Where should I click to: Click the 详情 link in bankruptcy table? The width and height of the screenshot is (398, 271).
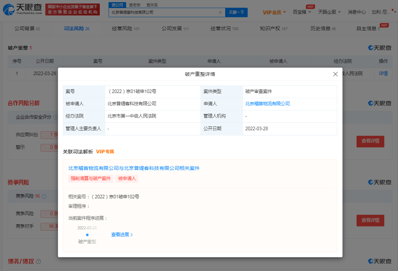point(383,74)
